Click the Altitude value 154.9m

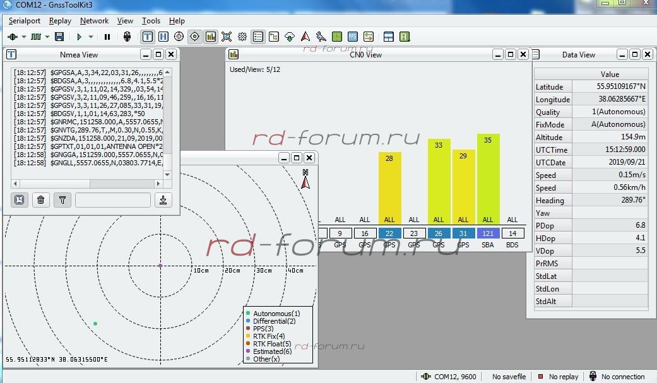tap(632, 137)
